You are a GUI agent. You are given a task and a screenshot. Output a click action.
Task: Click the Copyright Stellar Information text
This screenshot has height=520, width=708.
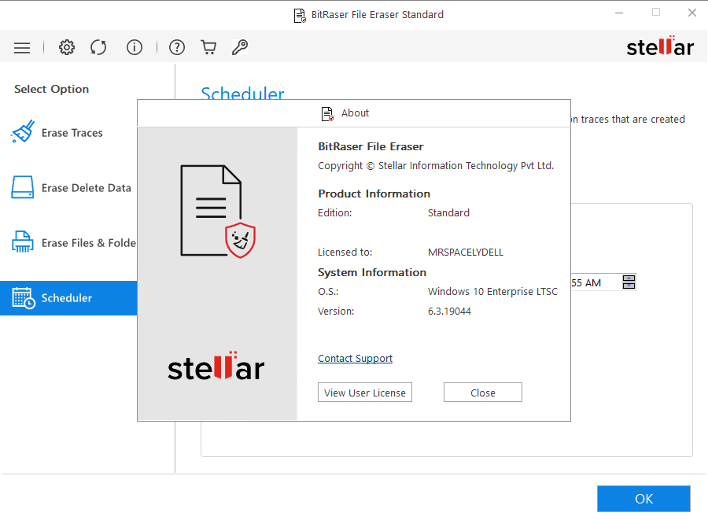tap(436, 166)
